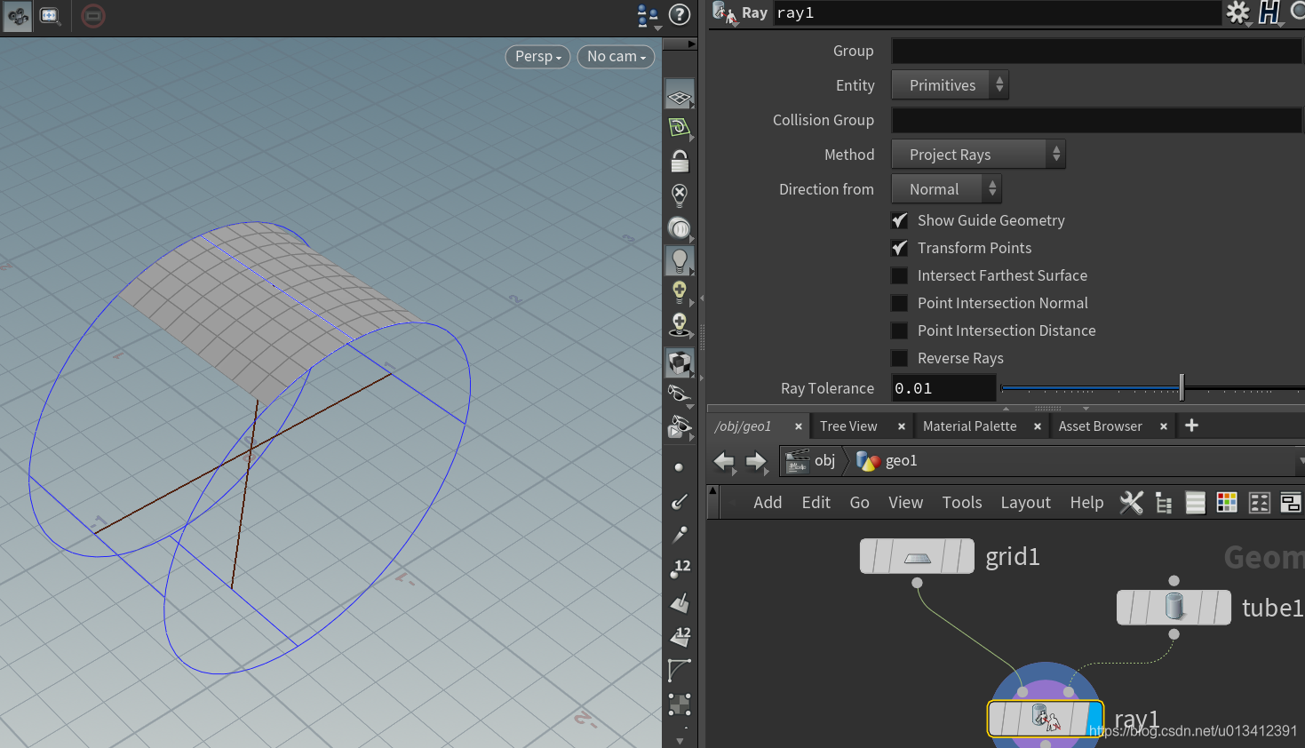Click the ray1 node name field
Viewport: 1305px width, 748px height.
coord(997,12)
